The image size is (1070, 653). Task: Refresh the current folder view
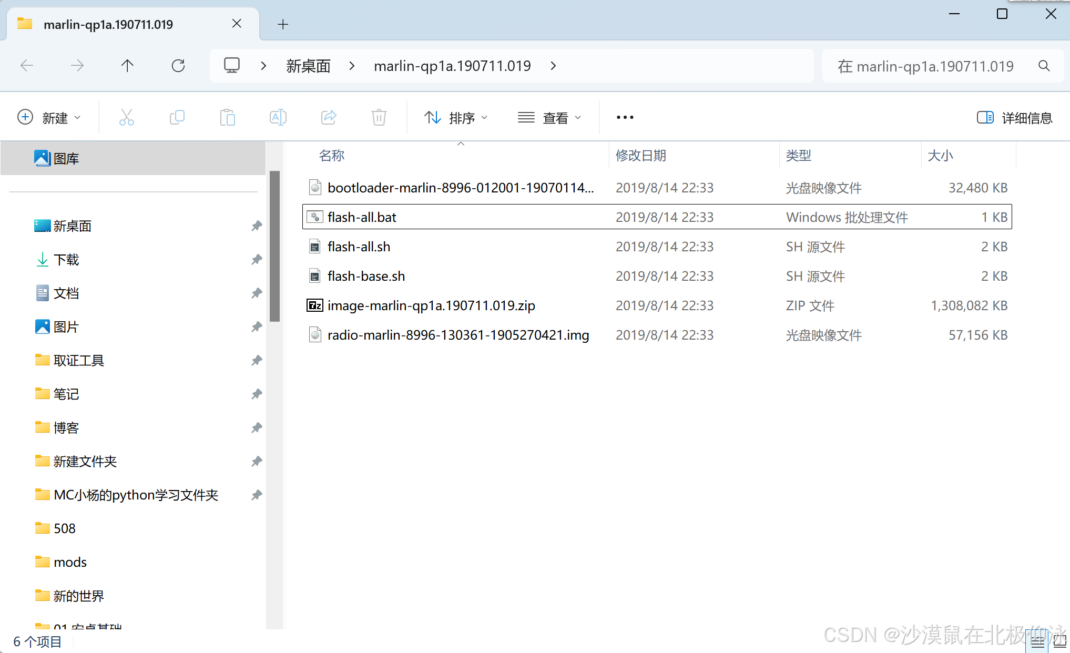pyautogui.click(x=178, y=66)
